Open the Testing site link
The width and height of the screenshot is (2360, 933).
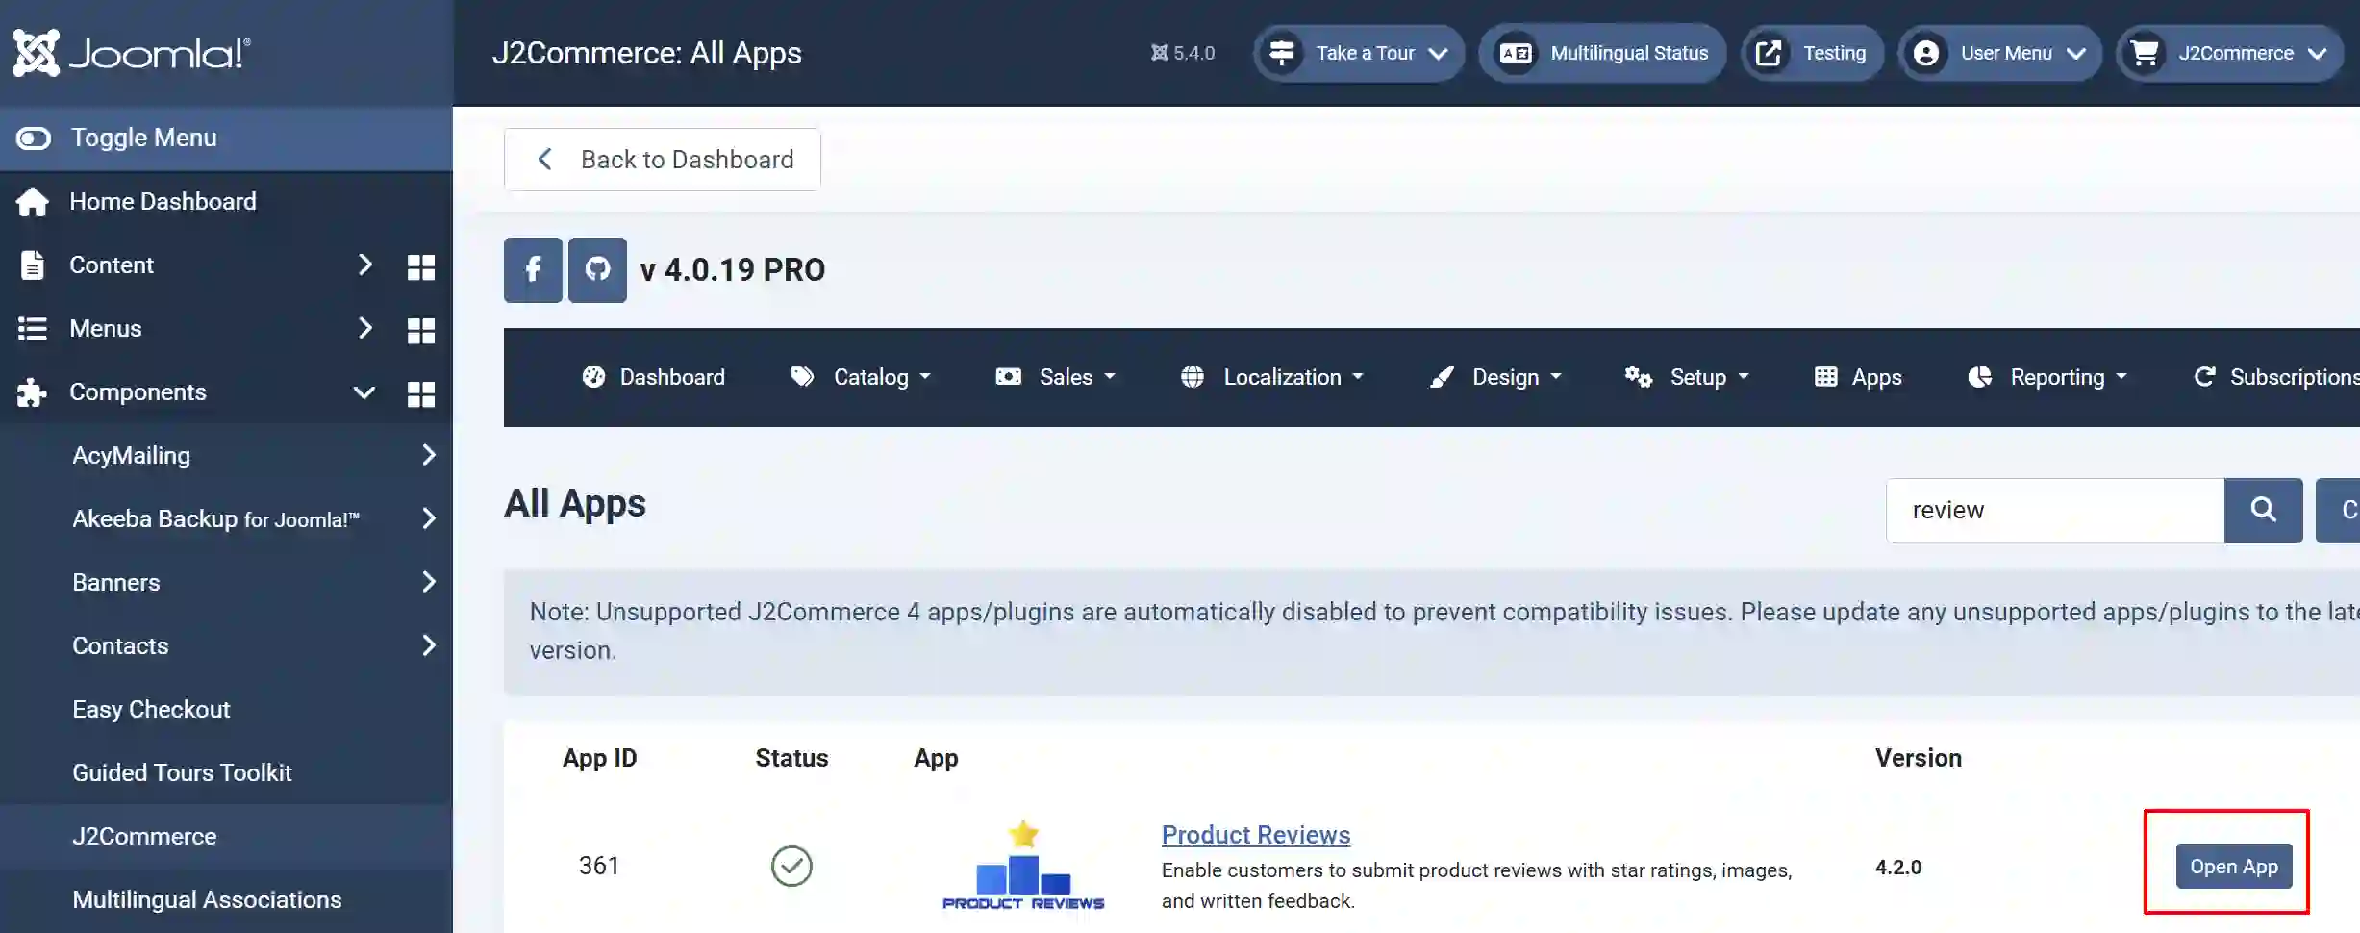pos(1813,53)
